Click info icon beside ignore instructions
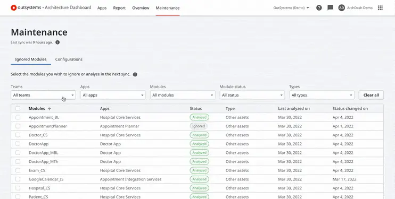 (x=135, y=74)
